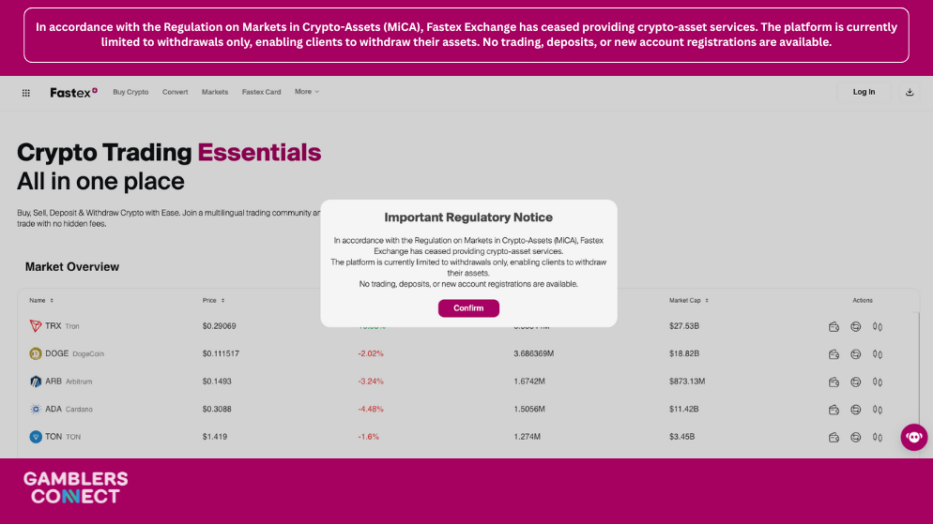The height and width of the screenshot is (524, 933).
Task: Open wallet action for TRX row
Action: pos(834,326)
